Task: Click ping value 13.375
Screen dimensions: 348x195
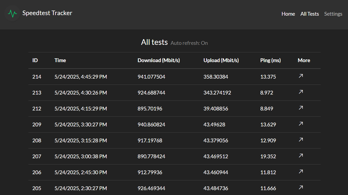Action: click(x=268, y=77)
